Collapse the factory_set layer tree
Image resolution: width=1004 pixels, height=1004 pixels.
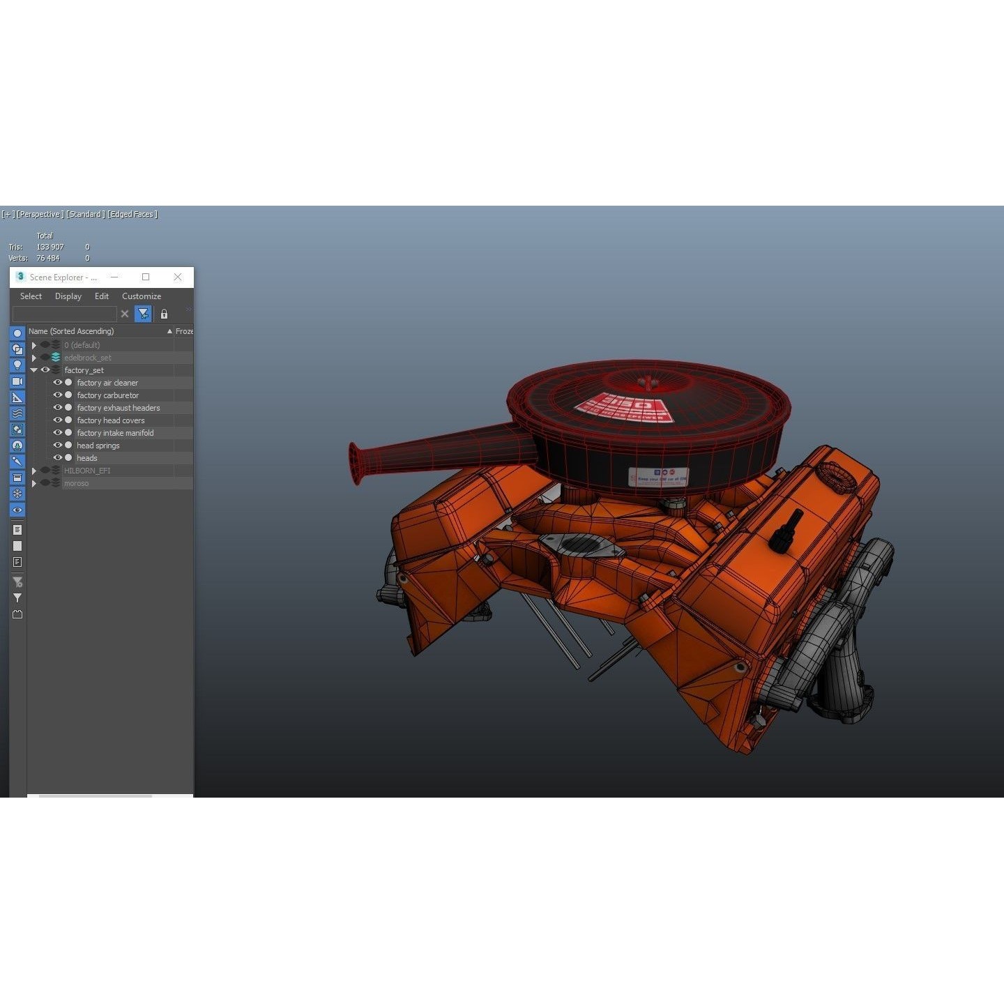coord(34,370)
